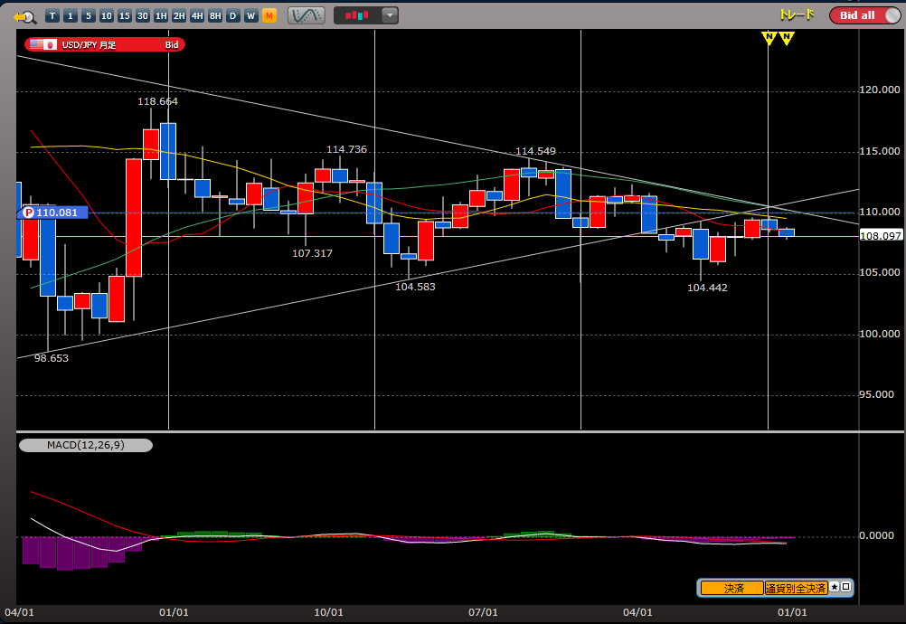Click the candlestick chart type icon
906x624 pixels.
pos(358,15)
